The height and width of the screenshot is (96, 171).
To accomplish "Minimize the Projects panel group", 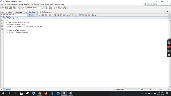I will tap(26, 12).
